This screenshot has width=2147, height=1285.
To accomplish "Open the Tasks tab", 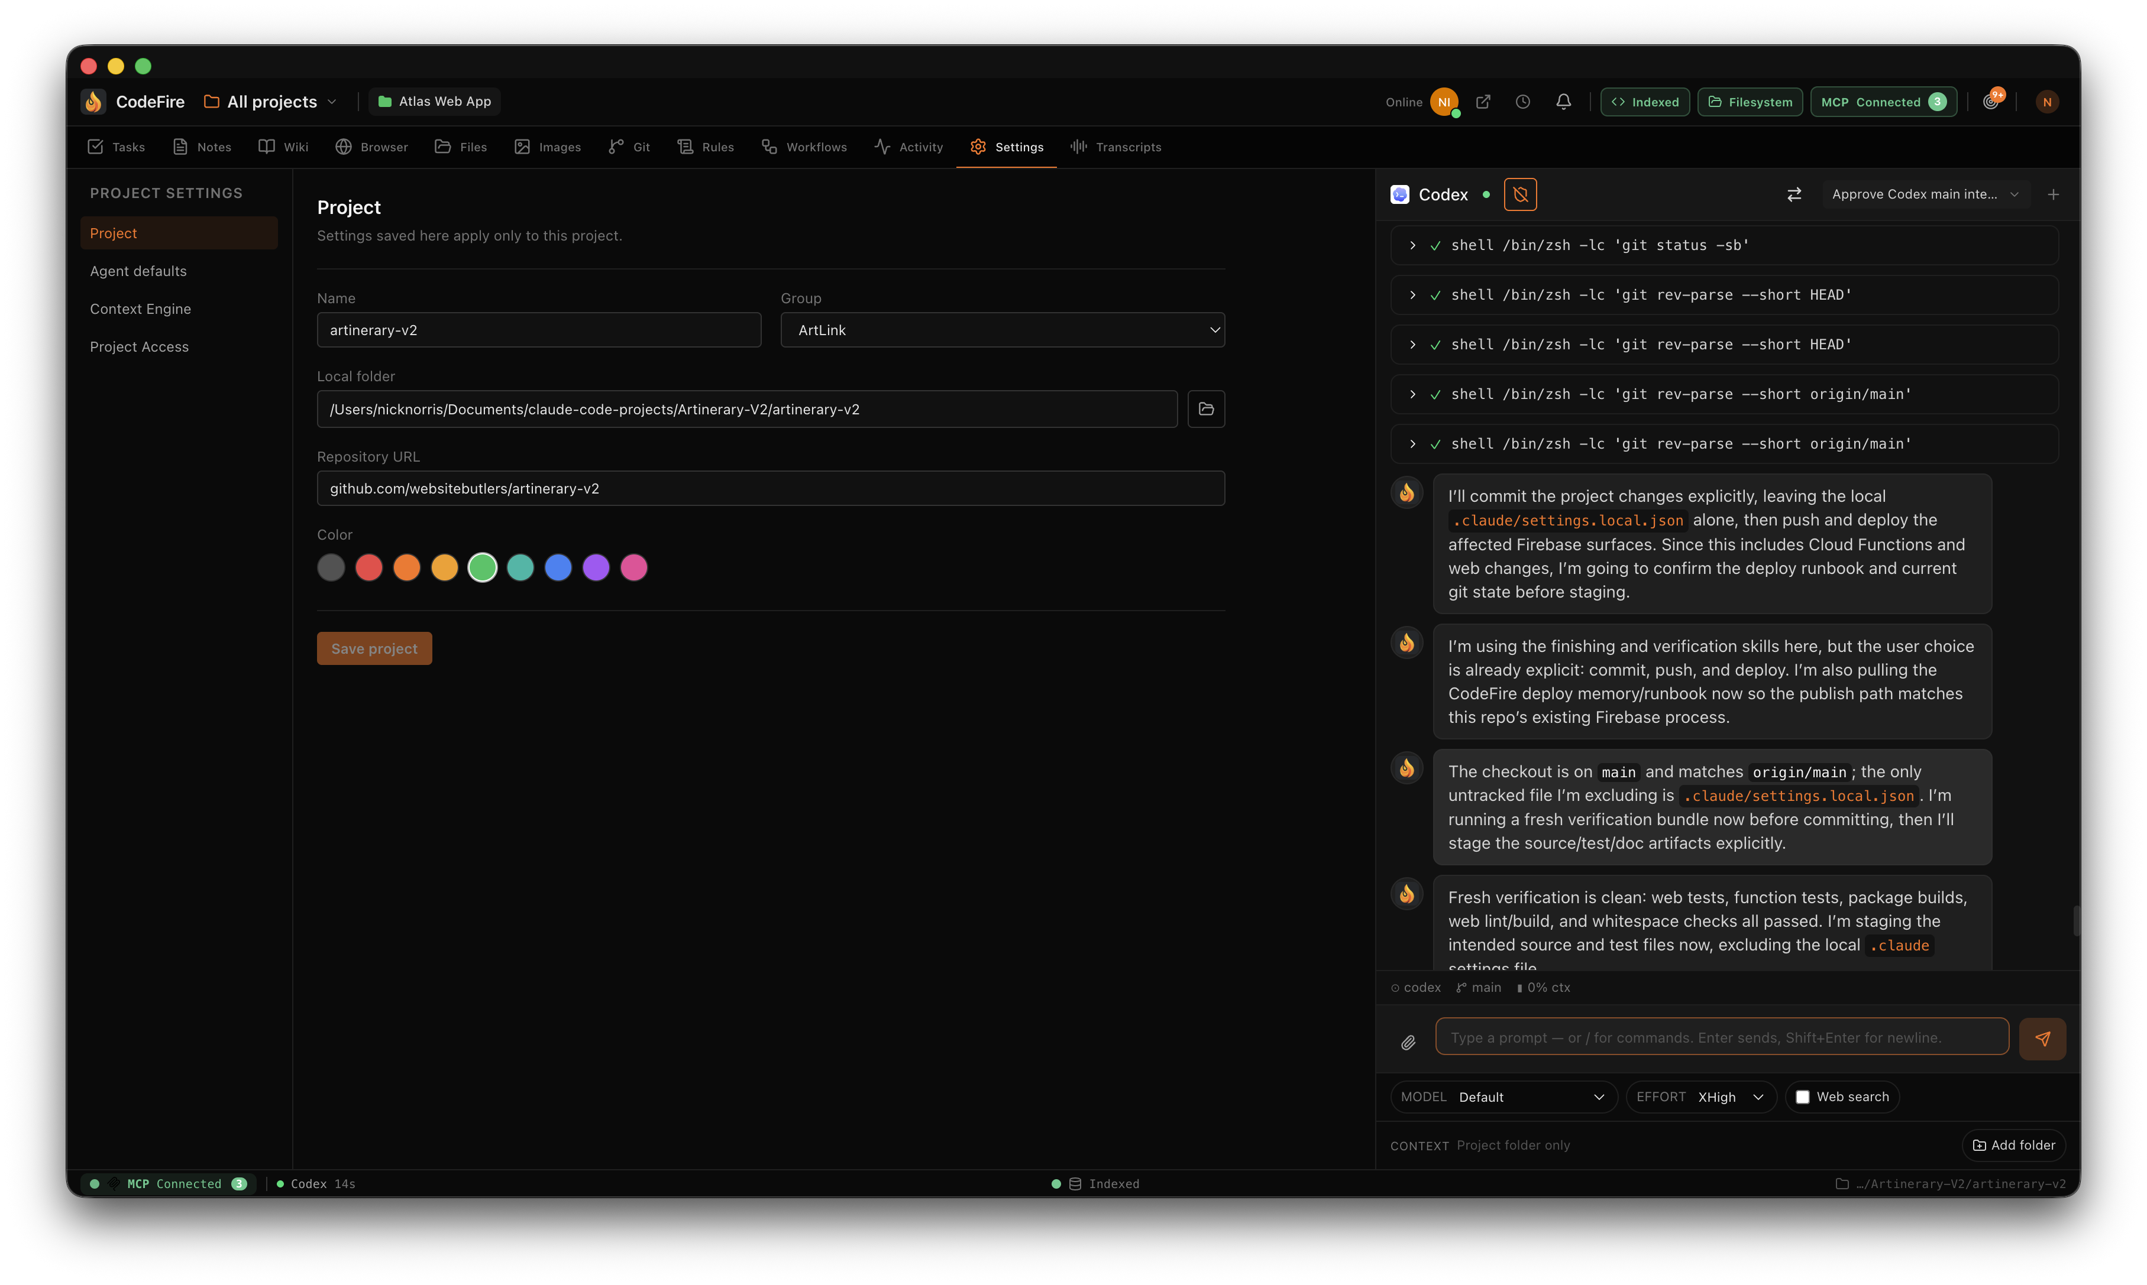I will pyautogui.click(x=116, y=147).
